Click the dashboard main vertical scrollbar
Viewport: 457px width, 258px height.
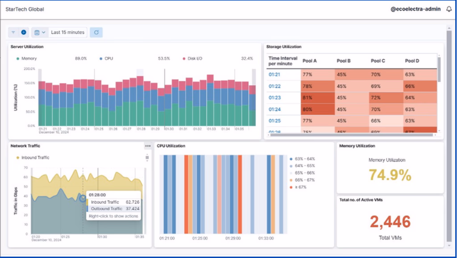tap(449, 136)
